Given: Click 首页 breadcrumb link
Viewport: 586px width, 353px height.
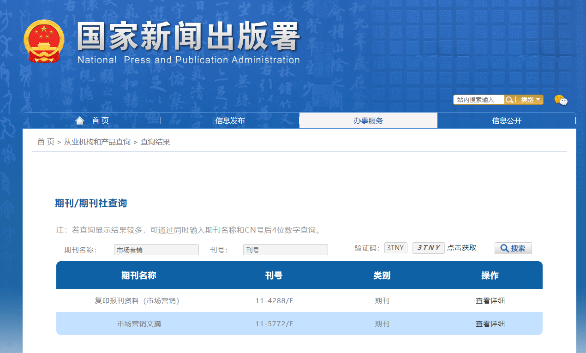Looking at the screenshot, I should click(46, 142).
